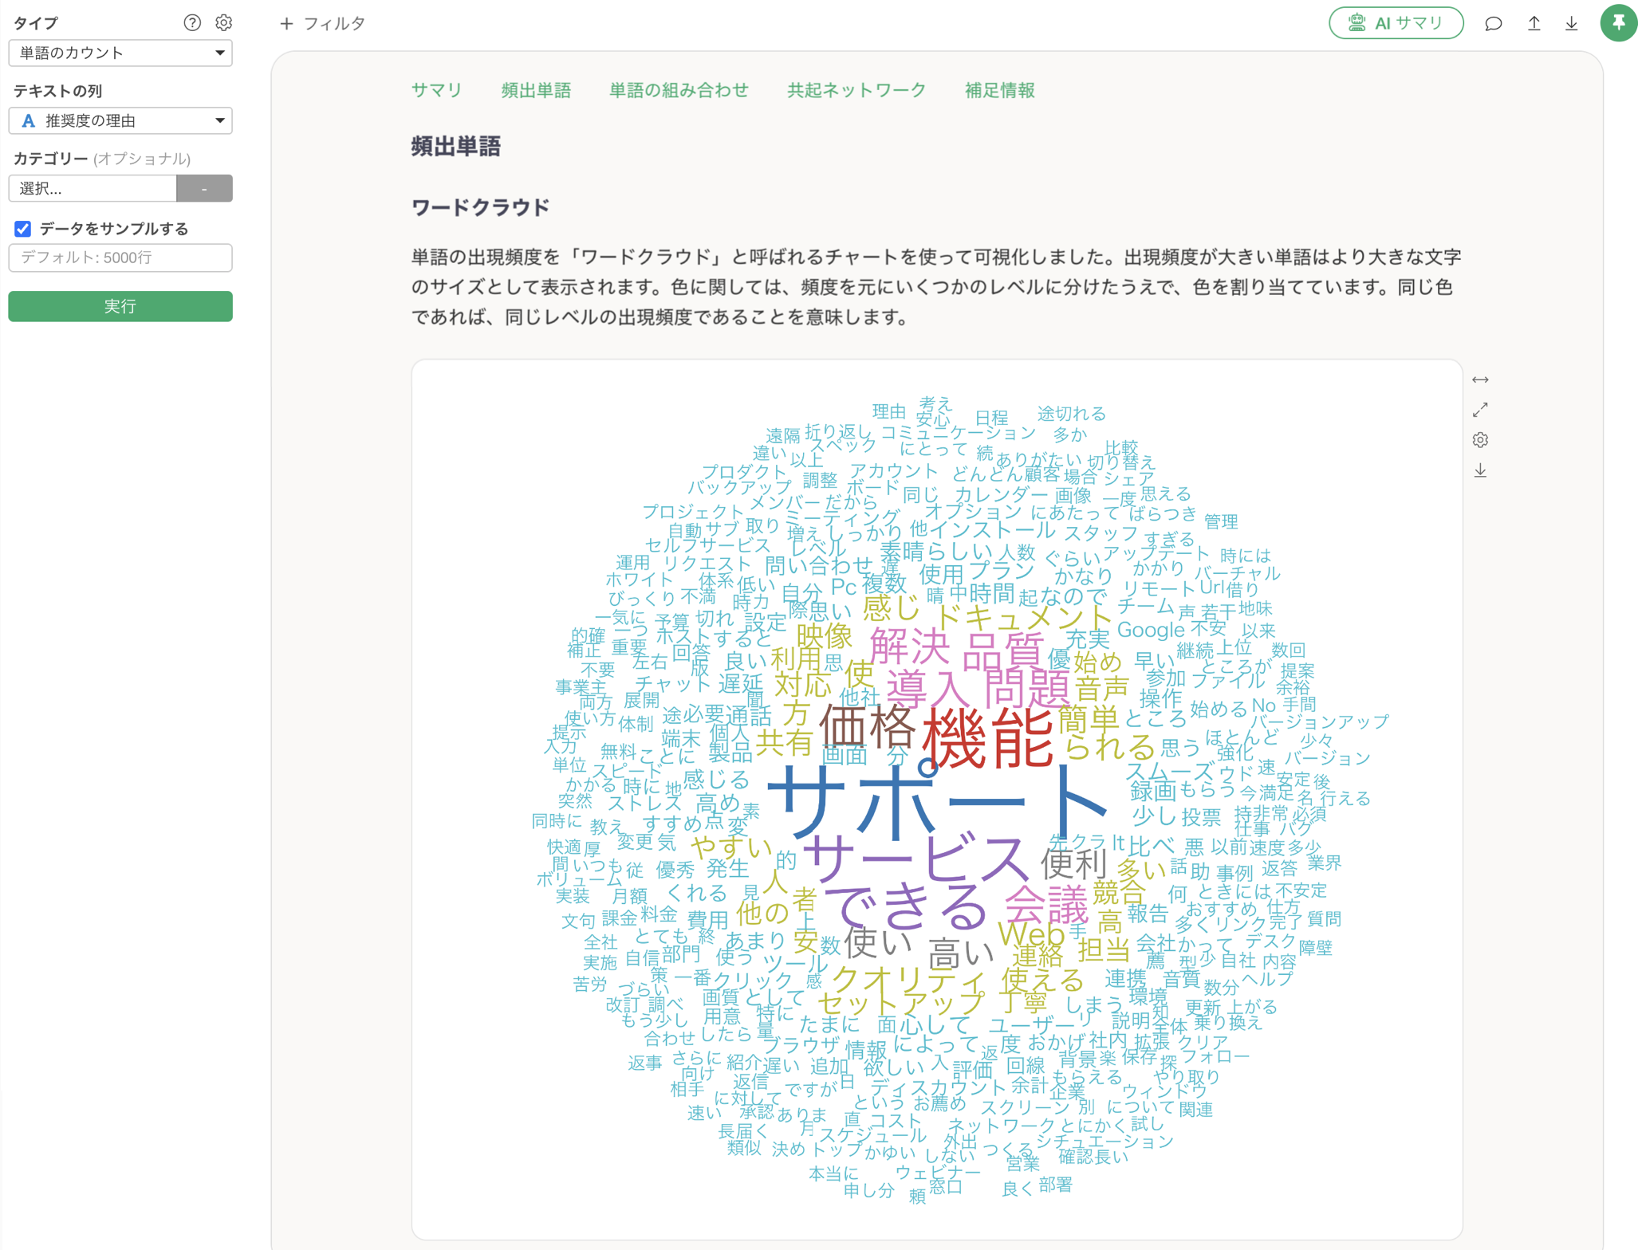Open the 推奨度の理由 text column dropdown

click(120, 120)
